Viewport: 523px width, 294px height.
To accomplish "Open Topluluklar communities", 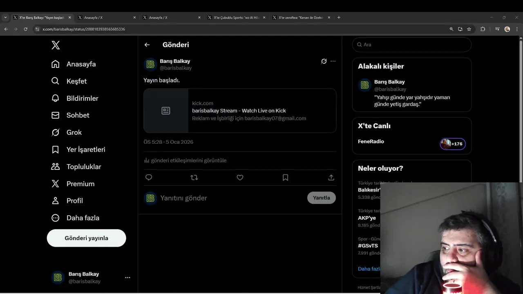I will coord(76,167).
